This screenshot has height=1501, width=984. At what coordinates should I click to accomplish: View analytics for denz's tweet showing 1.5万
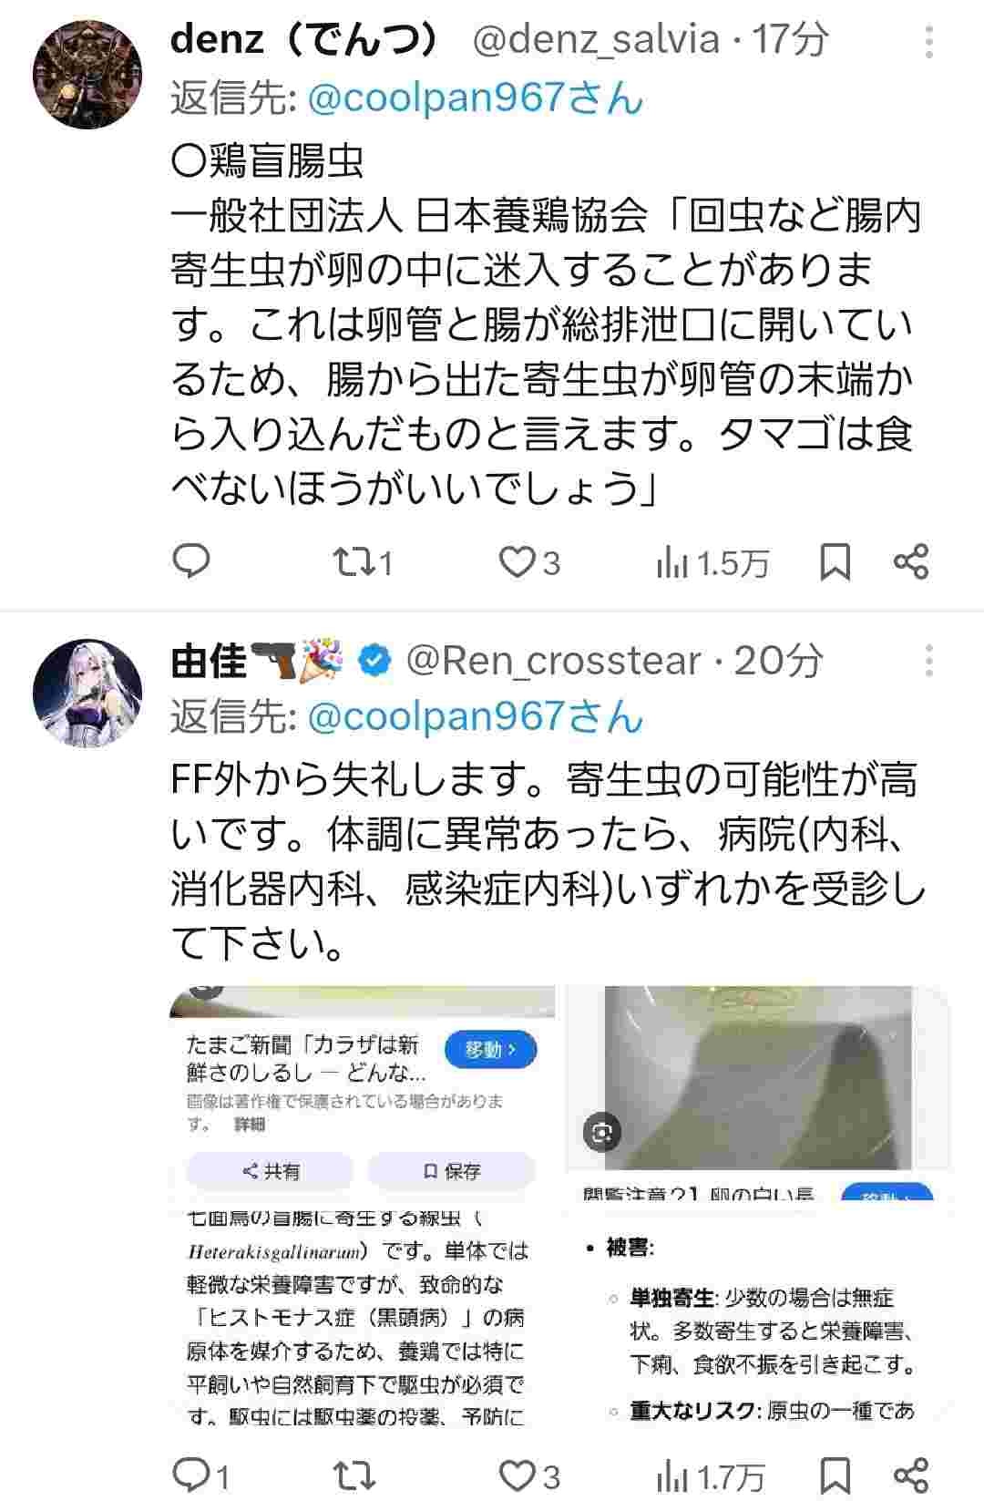point(712,564)
